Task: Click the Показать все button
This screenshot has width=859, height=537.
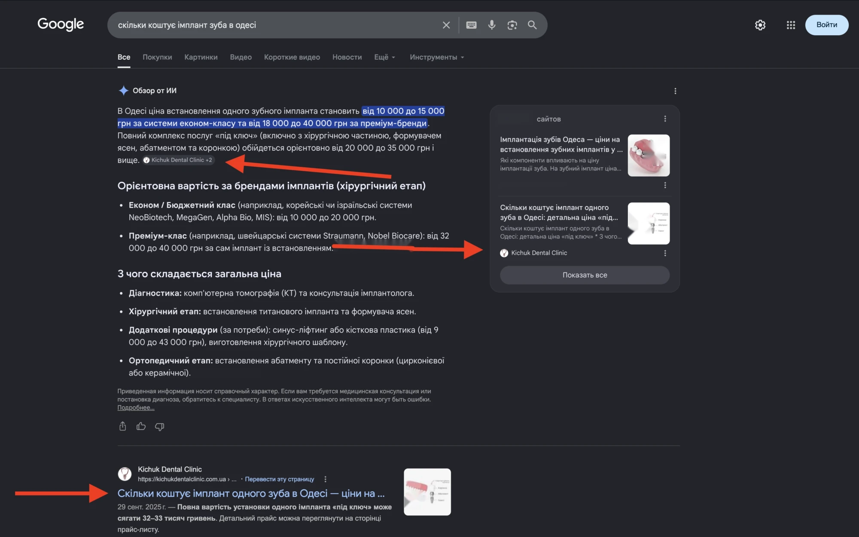Action: coord(585,275)
